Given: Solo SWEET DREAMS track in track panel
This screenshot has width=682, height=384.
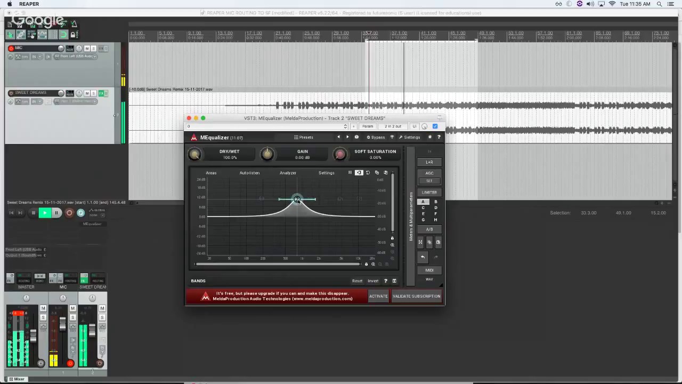Looking at the screenshot, I should (93, 93).
